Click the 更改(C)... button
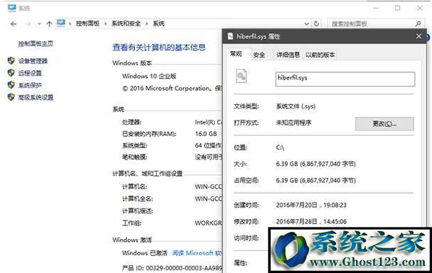Screen dimensions: 432x273 384,123
